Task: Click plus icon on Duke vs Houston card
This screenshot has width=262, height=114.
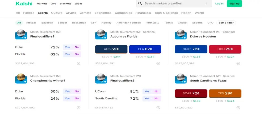Action: (238, 63)
